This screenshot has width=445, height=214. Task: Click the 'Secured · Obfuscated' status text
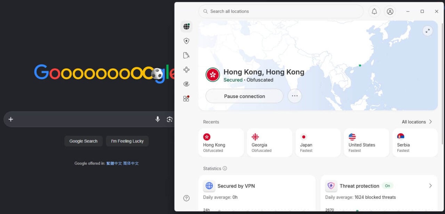click(248, 80)
